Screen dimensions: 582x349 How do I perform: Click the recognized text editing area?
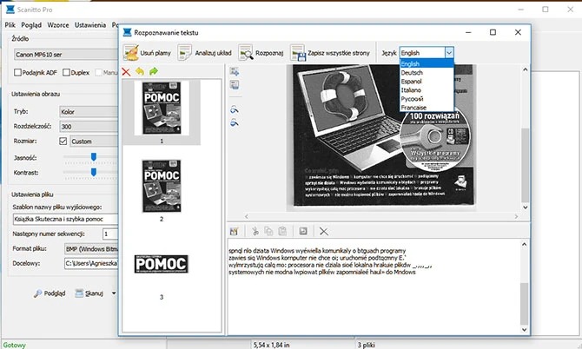tap(374, 286)
